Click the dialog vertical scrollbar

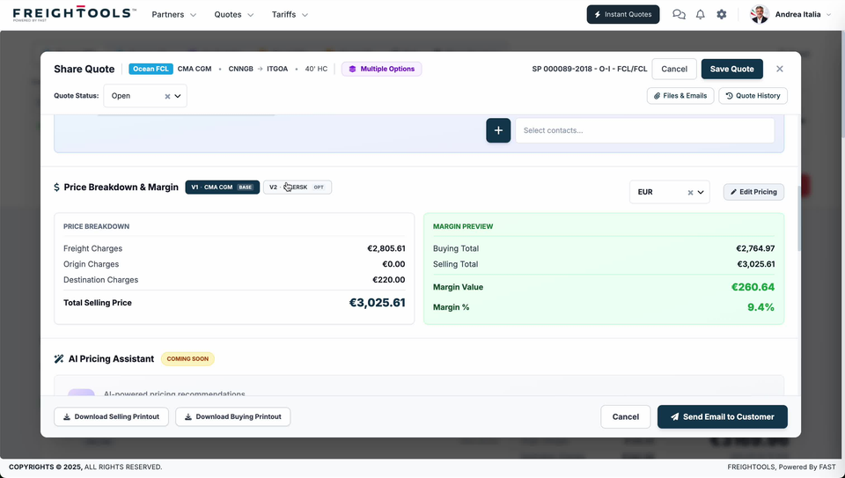click(798, 218)
